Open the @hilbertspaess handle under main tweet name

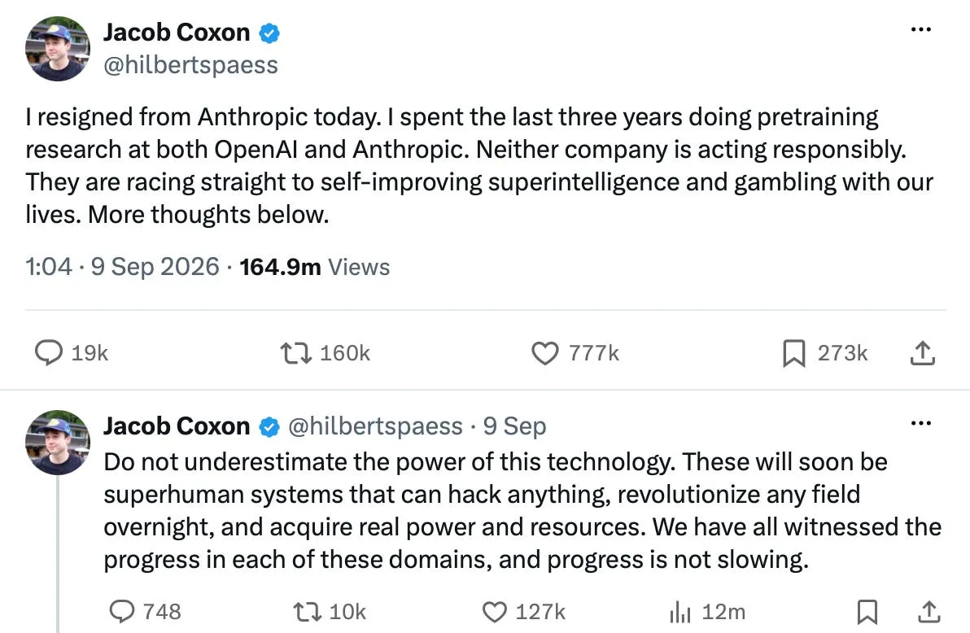[190, 65]
